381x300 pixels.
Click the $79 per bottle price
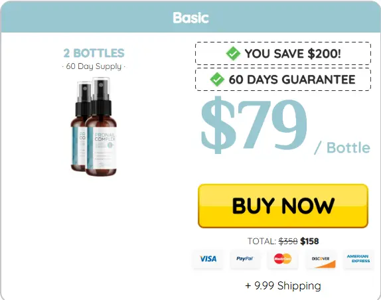(254, 125)
